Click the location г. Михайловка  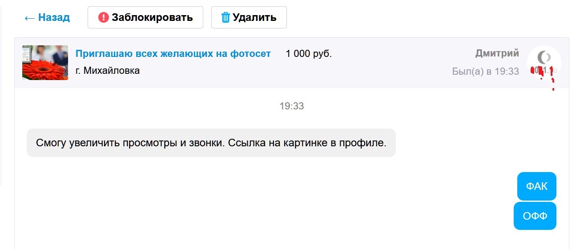point(108,70)
